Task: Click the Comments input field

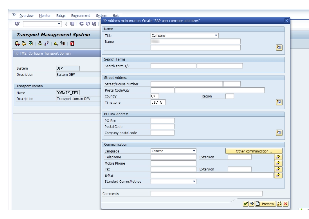Action: pyautogui.click(x=206, y=194)
